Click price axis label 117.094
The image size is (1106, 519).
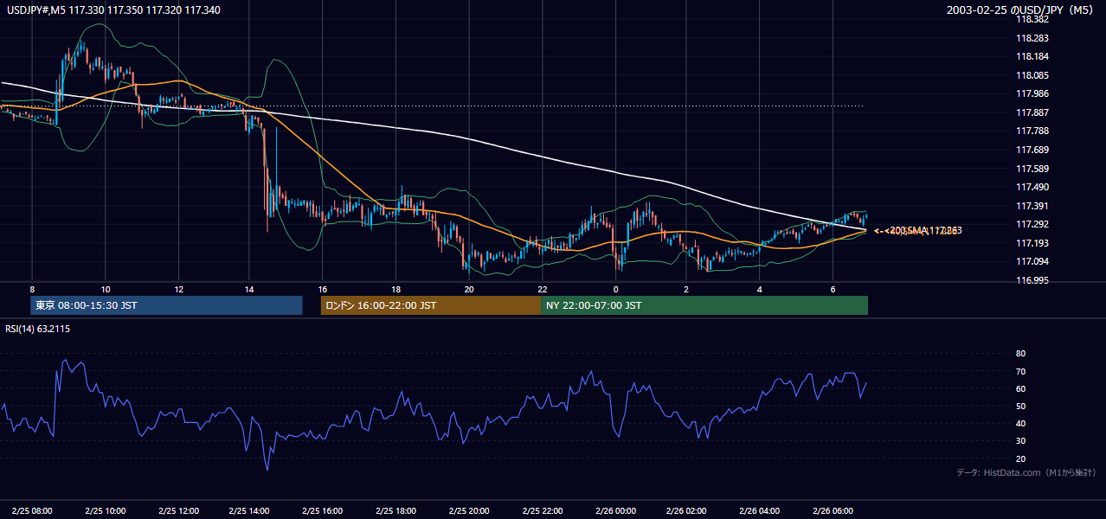1032,261
